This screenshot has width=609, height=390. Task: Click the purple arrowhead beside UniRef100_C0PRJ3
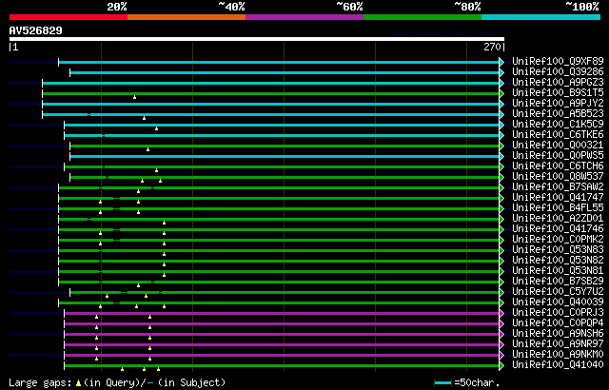(x=501, y=312)
